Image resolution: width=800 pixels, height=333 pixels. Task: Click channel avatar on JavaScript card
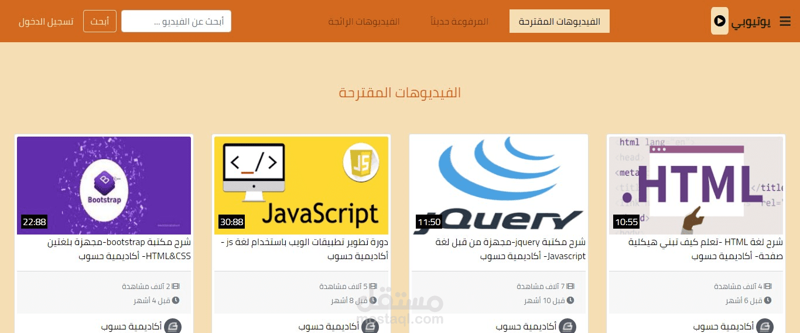(x=370, y=326)
